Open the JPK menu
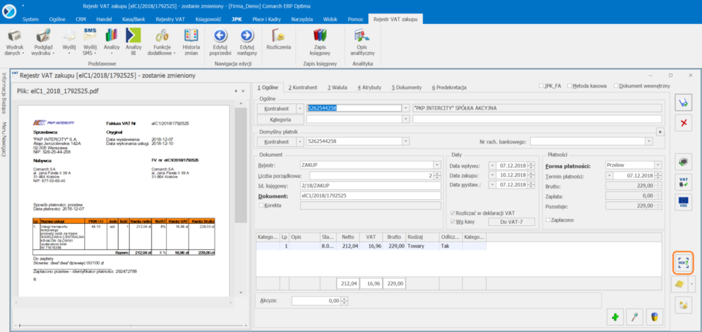Image resolution: width=702 pixels, height=332 pixels. pyautogui.click(x=237, y=19)
